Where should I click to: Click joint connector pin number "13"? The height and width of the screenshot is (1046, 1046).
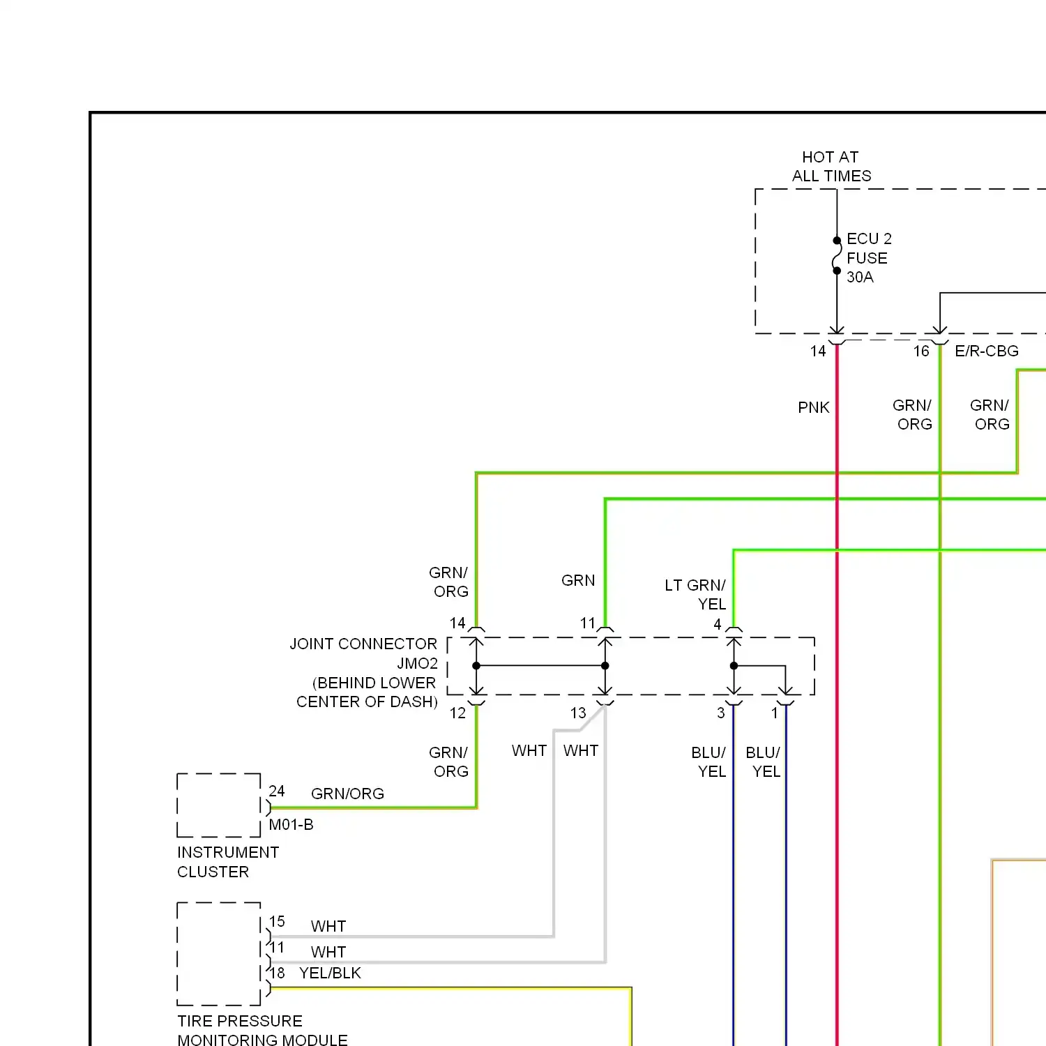tap(578, 713)
